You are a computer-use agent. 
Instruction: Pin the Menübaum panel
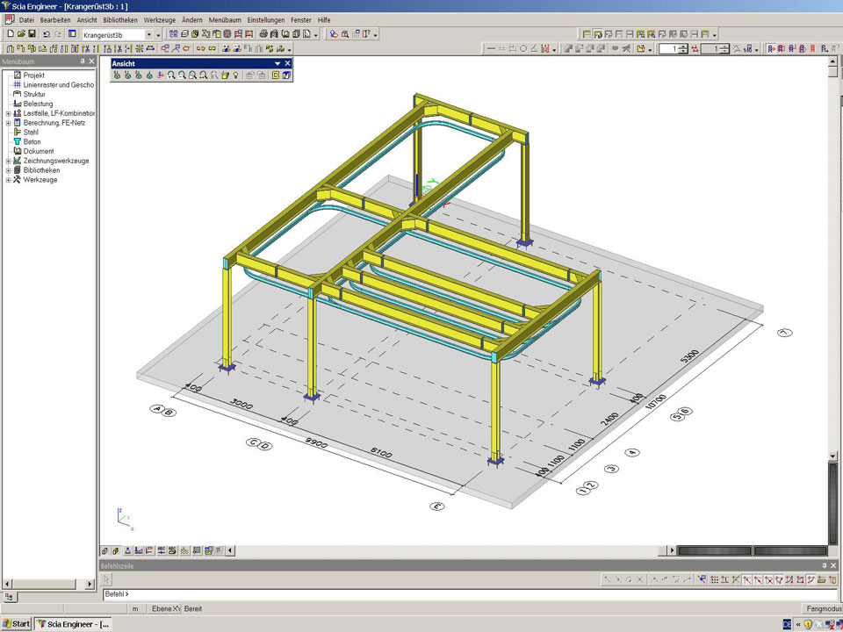(83, 62)
